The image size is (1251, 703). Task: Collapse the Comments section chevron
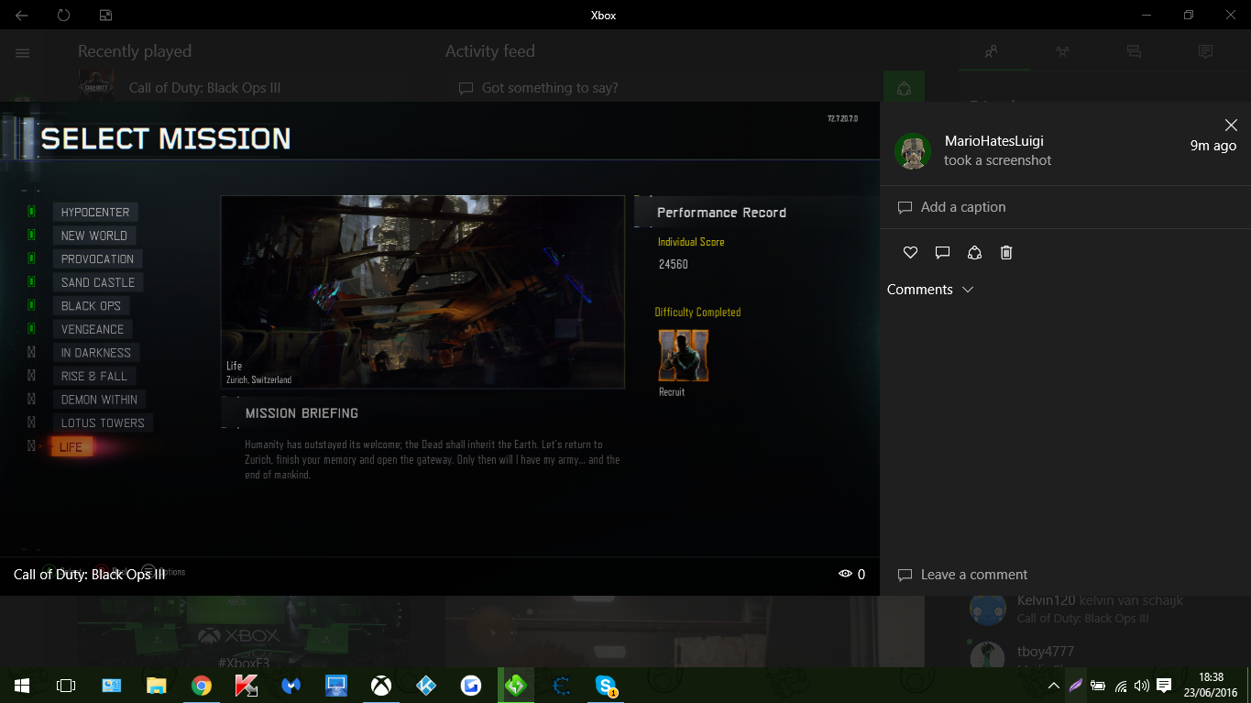pos(968,290)
